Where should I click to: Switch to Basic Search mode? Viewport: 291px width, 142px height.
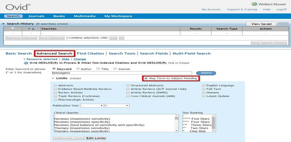pos(18,54)
